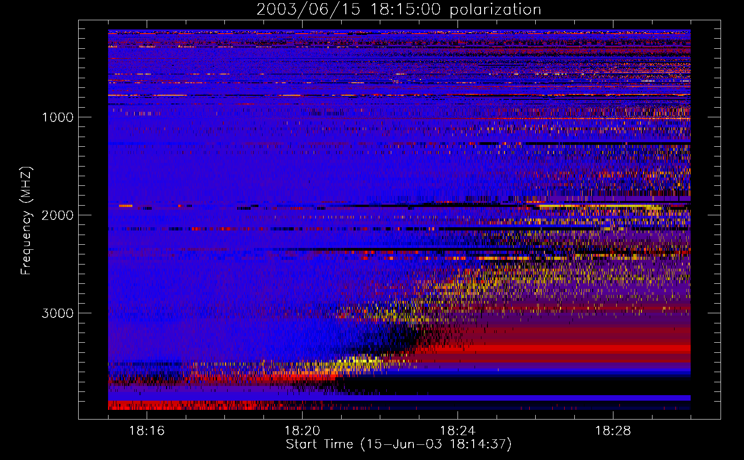Click the 1000 frequency tick label
The image size is (744, 460).
pos(57,117)
